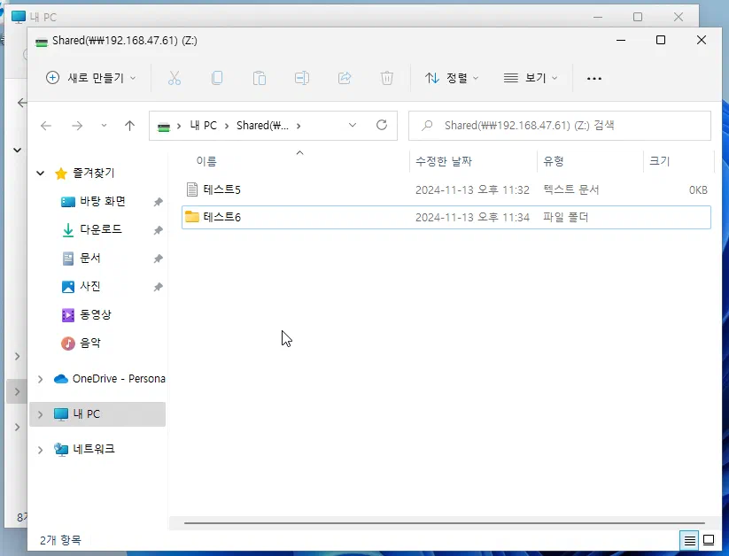Open the 보기 view dropdown
This screenshot has height=556, width=729.
click(531, 78)
